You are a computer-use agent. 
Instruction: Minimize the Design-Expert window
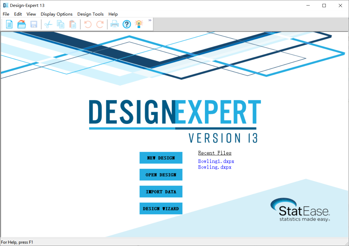[308, 5]
